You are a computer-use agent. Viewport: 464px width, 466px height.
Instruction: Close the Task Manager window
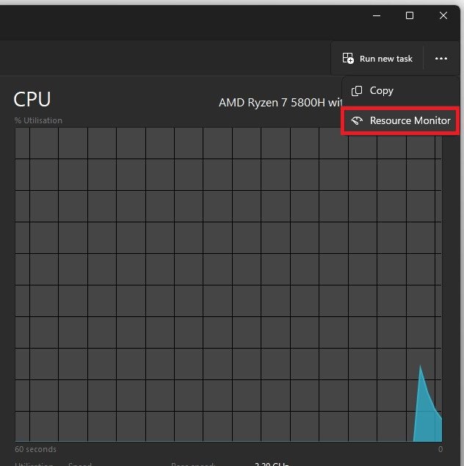(443, 15)
